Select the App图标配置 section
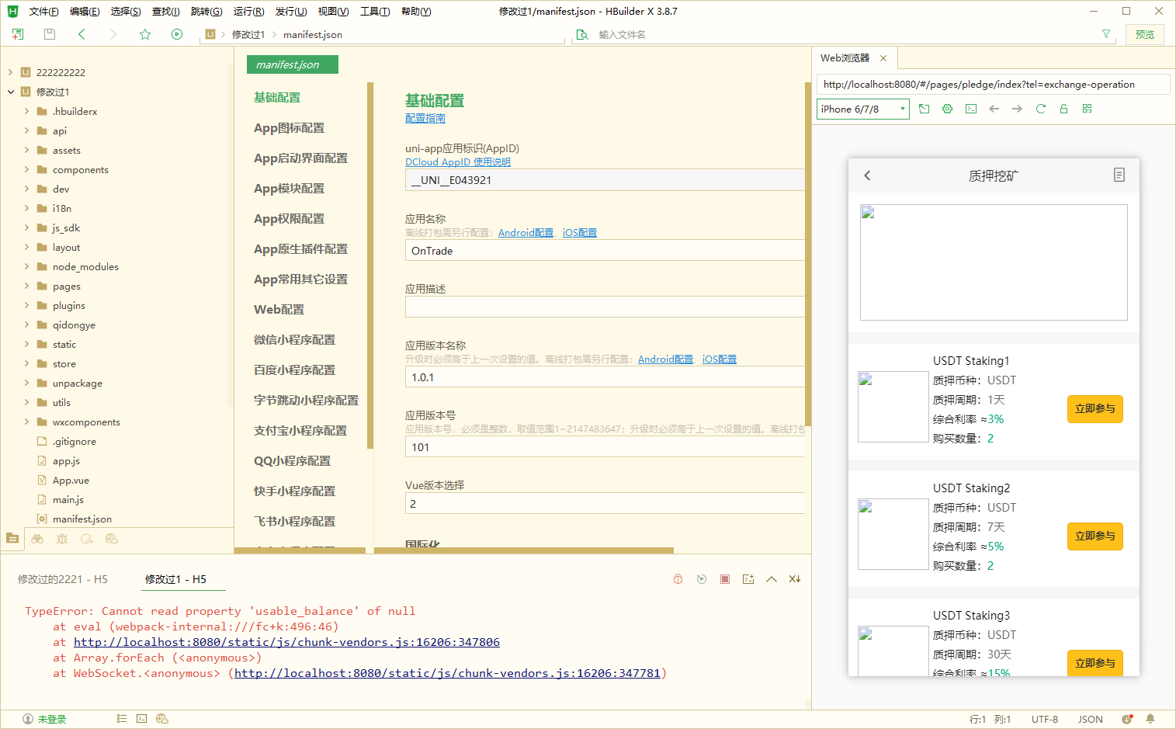The height and width of the screenshot is (729, 1176). 289,128
